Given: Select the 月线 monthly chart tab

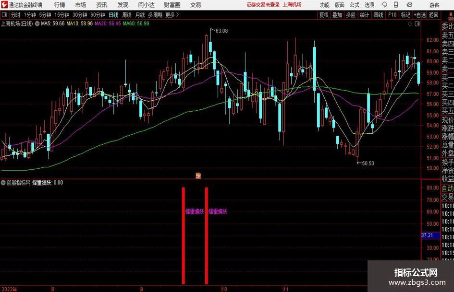Looking at the screenshot, I should click(140, 15).
